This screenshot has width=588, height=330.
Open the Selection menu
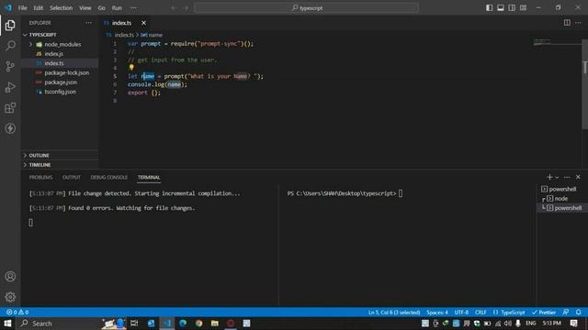62,8
